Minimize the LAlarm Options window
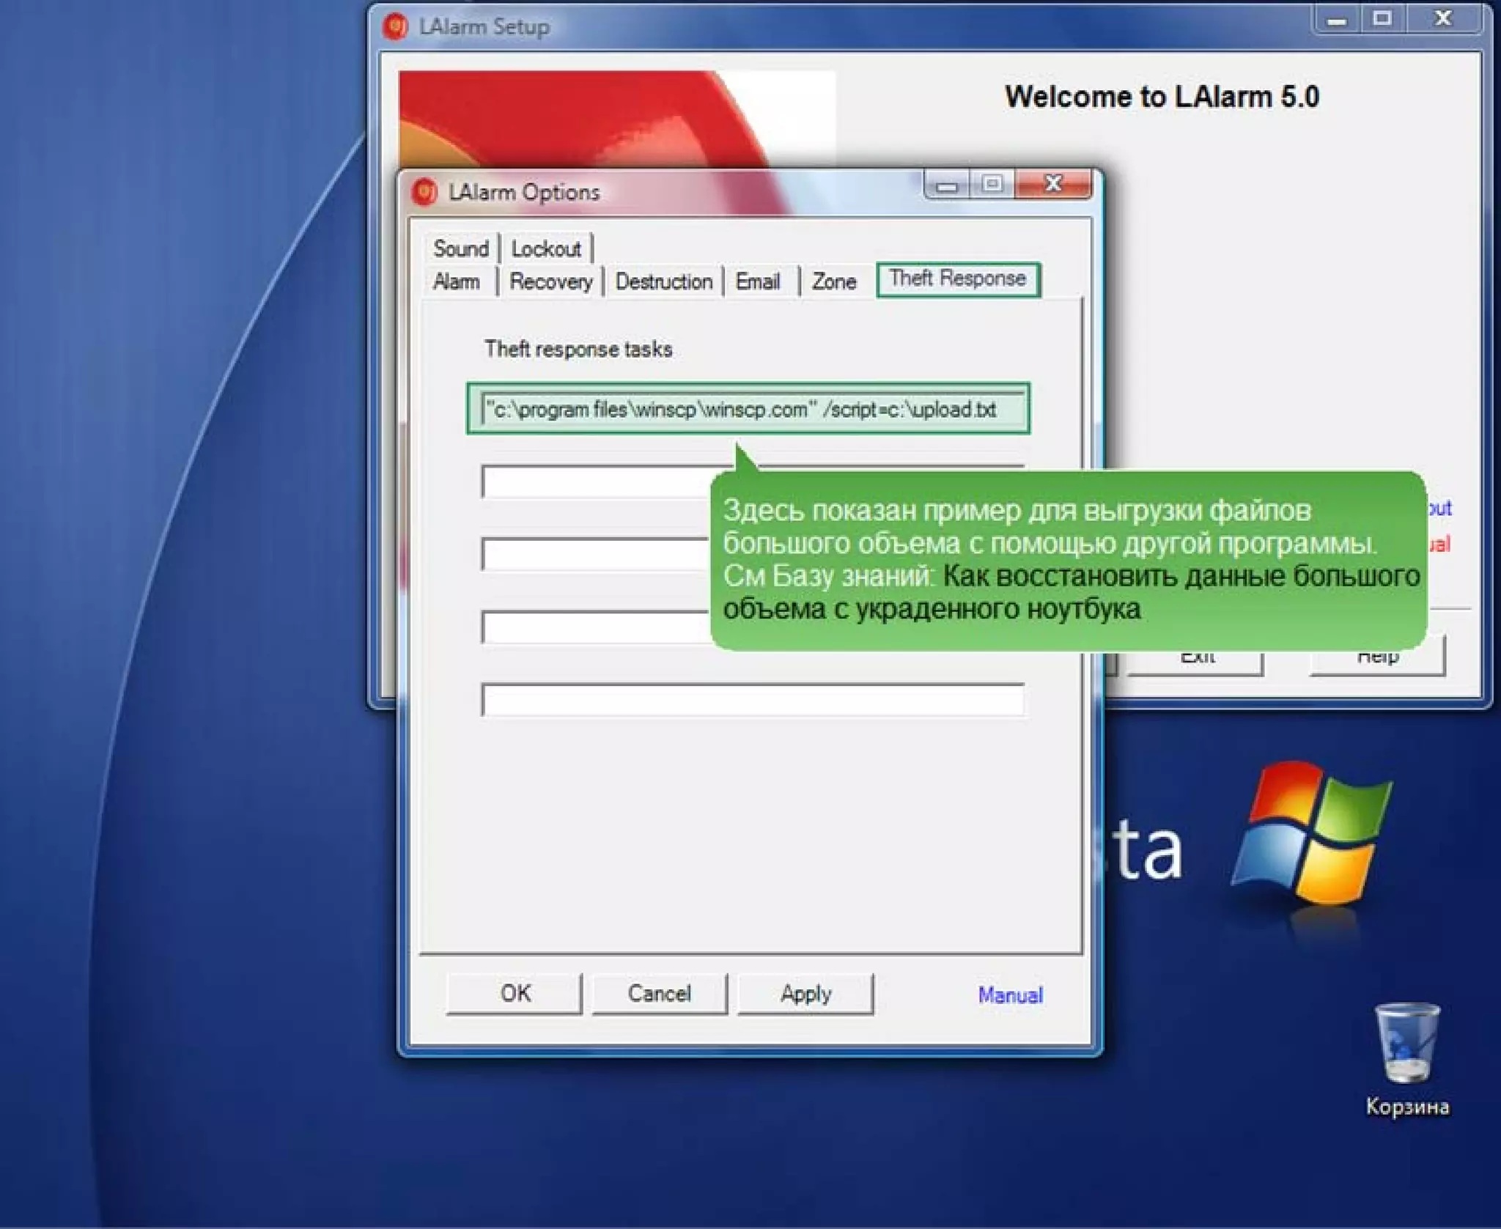The image size is (1501, 1229). 946,185
